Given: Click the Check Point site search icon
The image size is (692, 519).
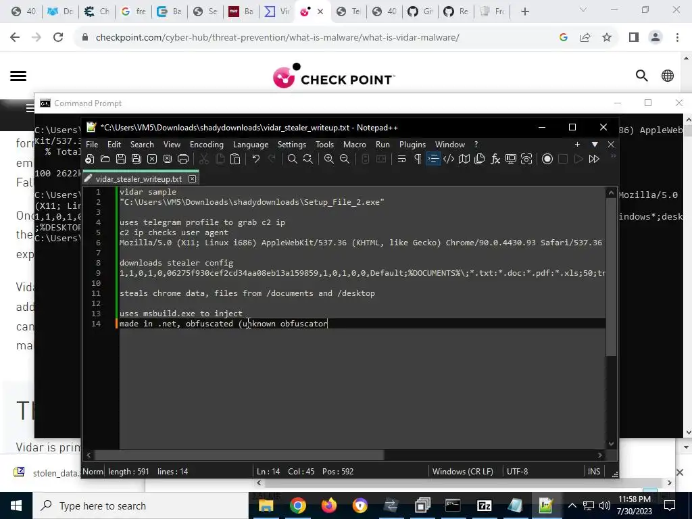Looking at the screenshot, I should click(x=642, y=76).
